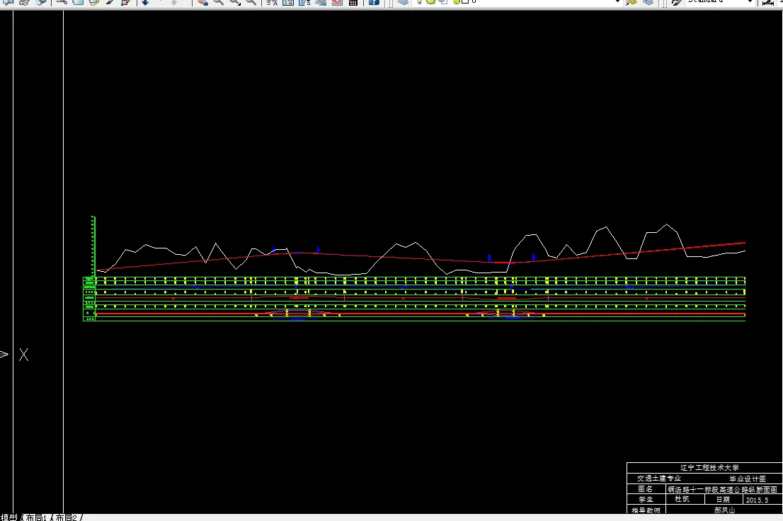
Task: Toggle layer 0 on/off lightbulb
Action: (x=419, y=1)
